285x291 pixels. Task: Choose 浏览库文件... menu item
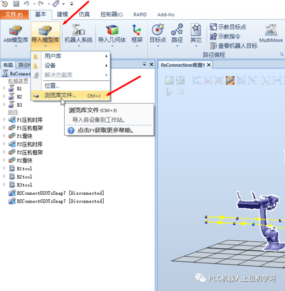[x=70, y=96]
